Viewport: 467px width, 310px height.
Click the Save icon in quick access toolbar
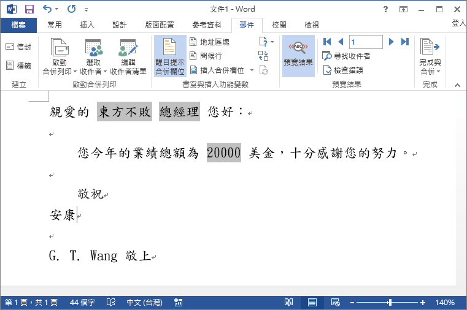(x=29, y=9)
